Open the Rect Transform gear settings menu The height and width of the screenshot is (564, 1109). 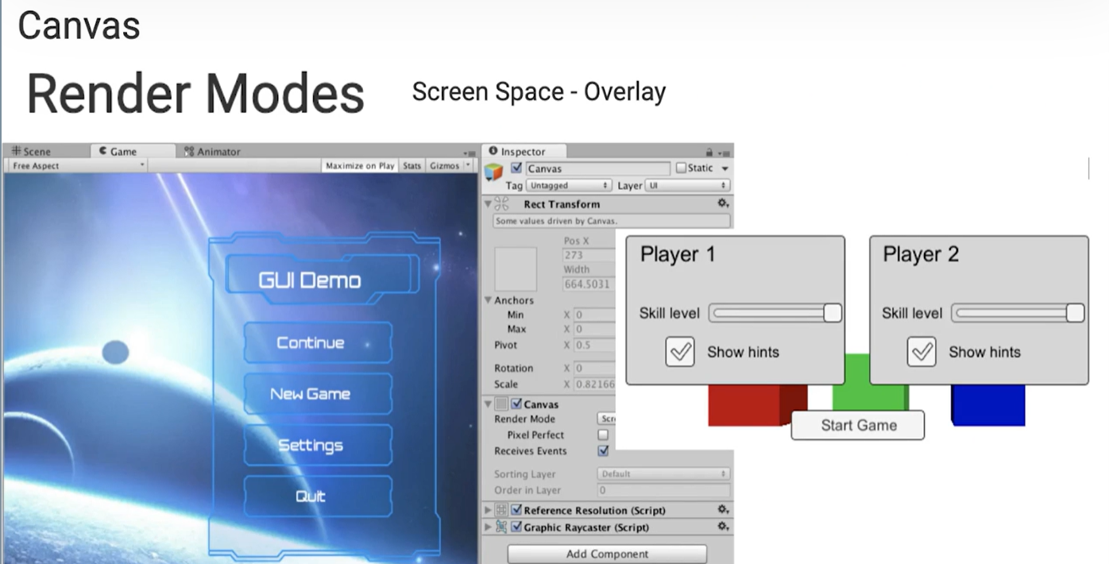click(x=723, y=204)
